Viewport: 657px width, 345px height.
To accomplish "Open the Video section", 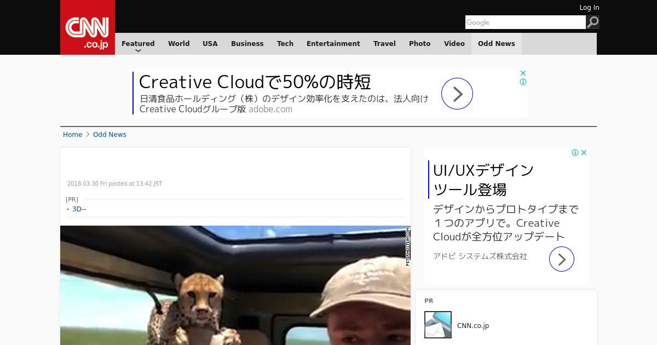I will pos(454,44).
